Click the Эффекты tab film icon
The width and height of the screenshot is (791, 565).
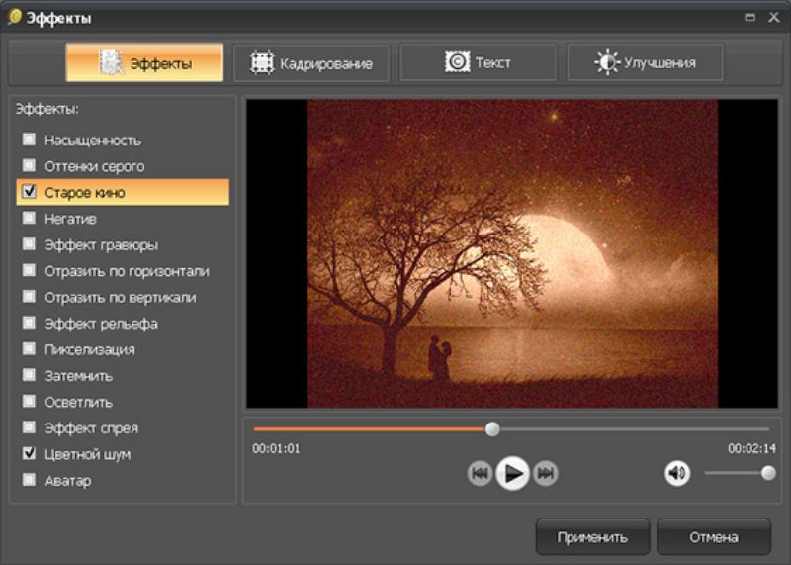tap(111, 63)
